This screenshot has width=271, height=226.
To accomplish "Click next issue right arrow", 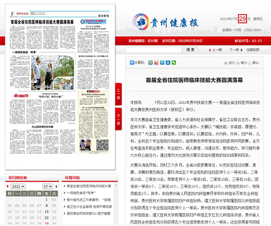I will pyautogui.click(x=241, y=50).
